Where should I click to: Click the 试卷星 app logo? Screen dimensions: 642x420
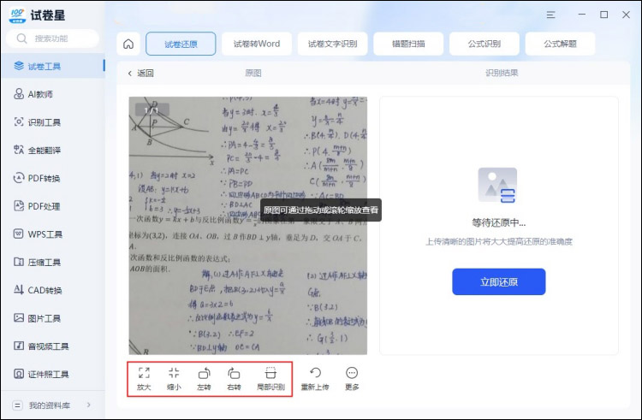click(x=18, y=15)
